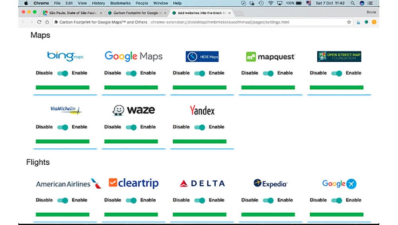This screenshot has width=398, height=225.
Task: Open a new tab with the tab button
Action: click(x=239, y=13)
